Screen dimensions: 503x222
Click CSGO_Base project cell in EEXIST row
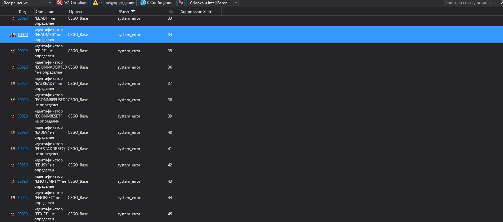[x=78, y=214]
